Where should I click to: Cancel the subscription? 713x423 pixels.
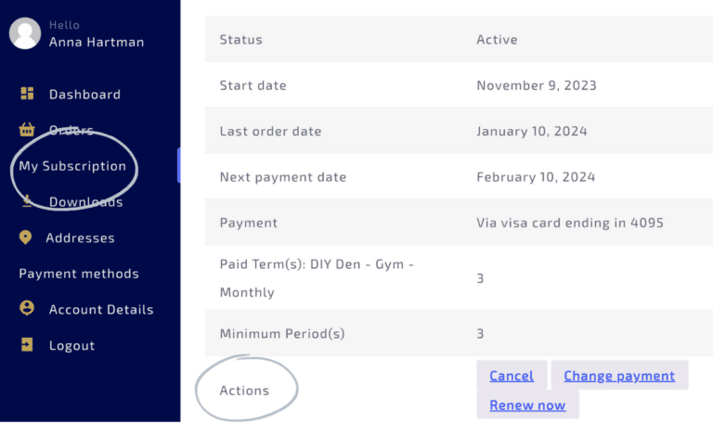click(x=512, y=376)
